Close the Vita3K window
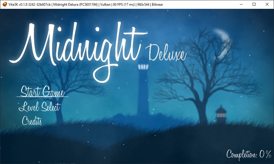 click(x=267, y=4)
